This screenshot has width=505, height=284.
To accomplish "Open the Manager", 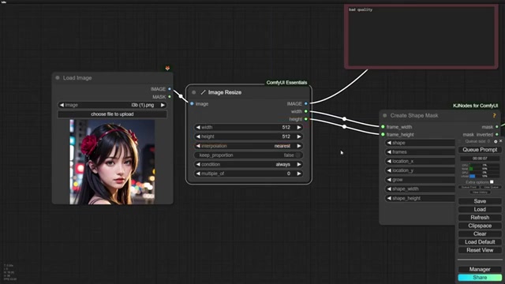I will tap(480, 269).
